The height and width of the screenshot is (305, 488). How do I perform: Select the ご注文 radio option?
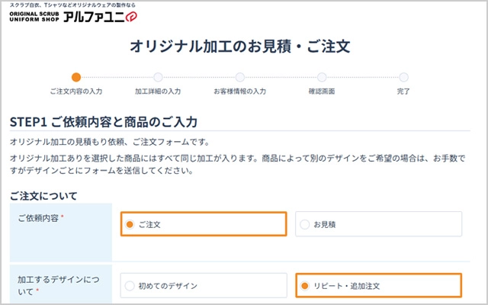tap(130, 225)
